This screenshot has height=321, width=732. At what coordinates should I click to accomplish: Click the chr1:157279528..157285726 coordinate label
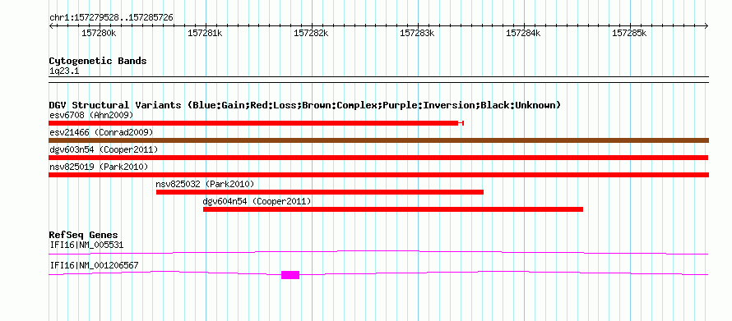(x=111, y=18)
